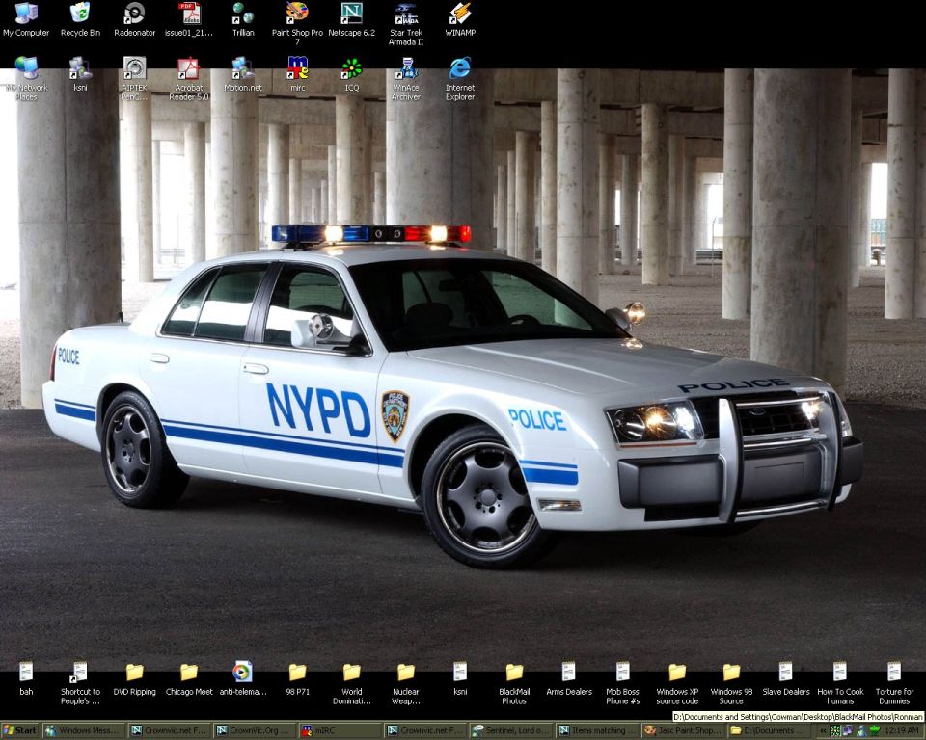
Task: Switch to the mIRC taskbar button
Action: coord(340,730)
